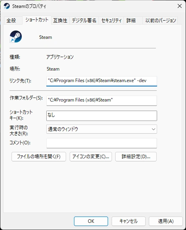Screen dimensions: 186x230
Task: Focus the 作業フォルダー field
Action: click(102, 101)
